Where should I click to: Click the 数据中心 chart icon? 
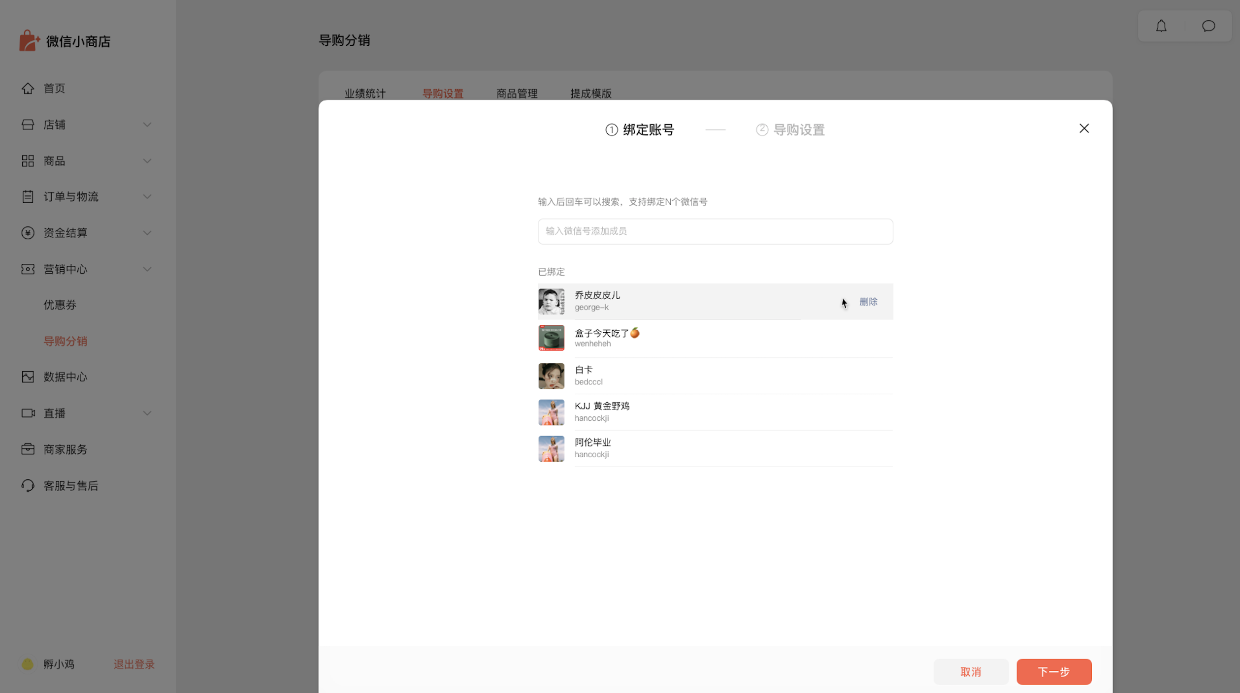(x=28, y=377)
